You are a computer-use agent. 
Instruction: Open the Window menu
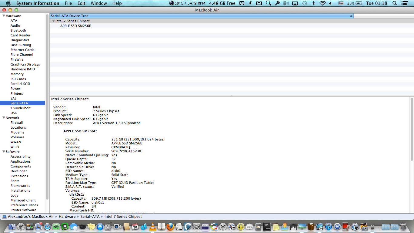click(x=99, y=3)
